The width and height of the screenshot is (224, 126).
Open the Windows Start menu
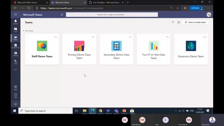(x=15, y=111)
